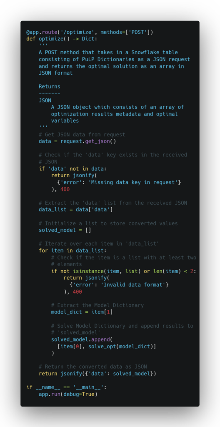
Task: Click the @app.route decorator text
Action: coord(40,32)
